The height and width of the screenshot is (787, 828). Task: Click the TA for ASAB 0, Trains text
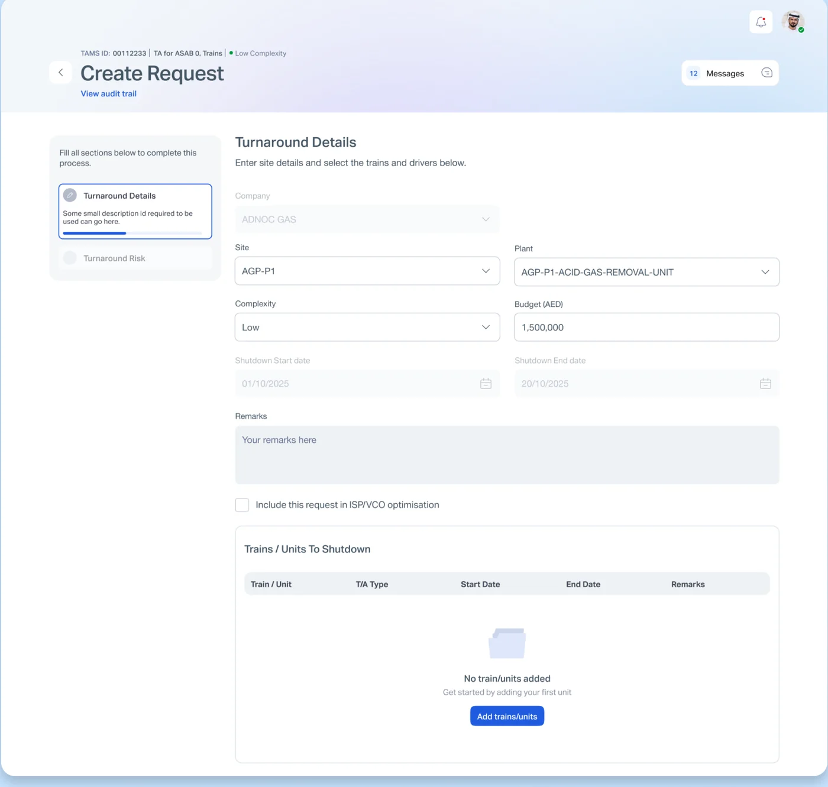(188, 53)
